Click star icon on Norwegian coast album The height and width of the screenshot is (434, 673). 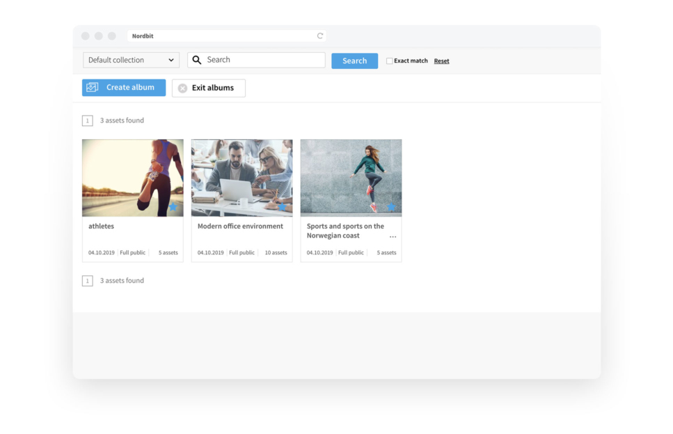tap(391, 207)
